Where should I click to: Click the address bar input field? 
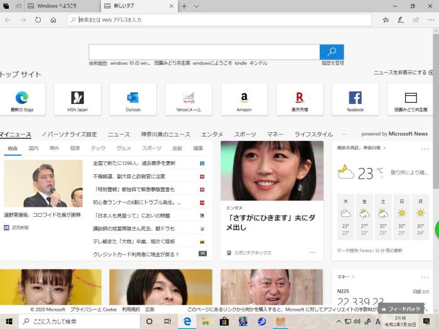[x=219, y=20]
